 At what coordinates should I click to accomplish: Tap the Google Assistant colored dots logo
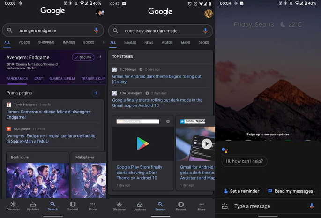click(224, 150)
